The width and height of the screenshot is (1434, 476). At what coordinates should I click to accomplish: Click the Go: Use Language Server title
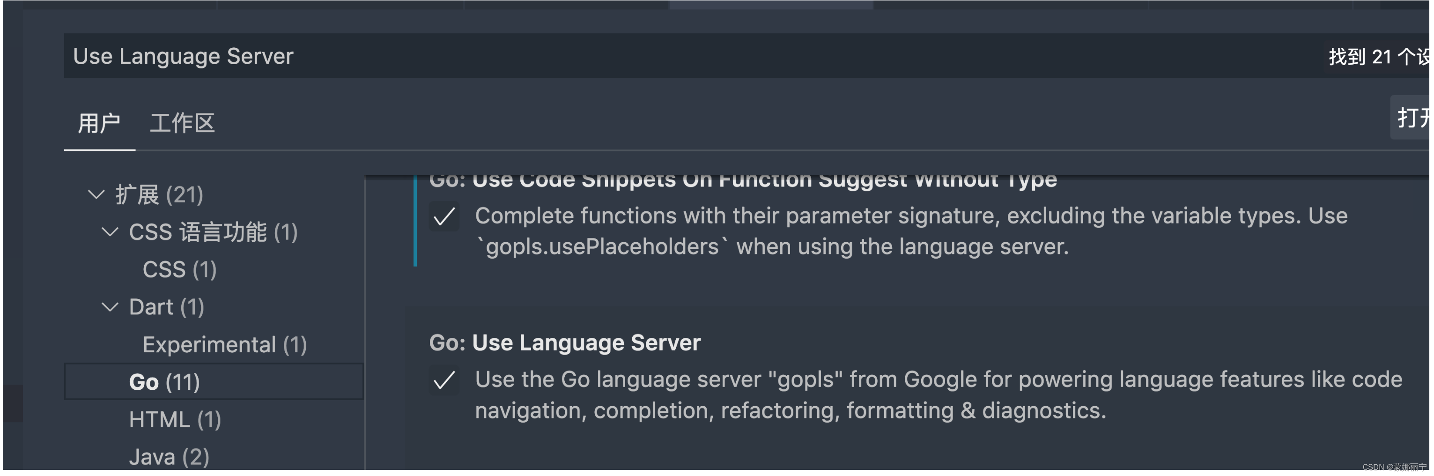(564, 343)
